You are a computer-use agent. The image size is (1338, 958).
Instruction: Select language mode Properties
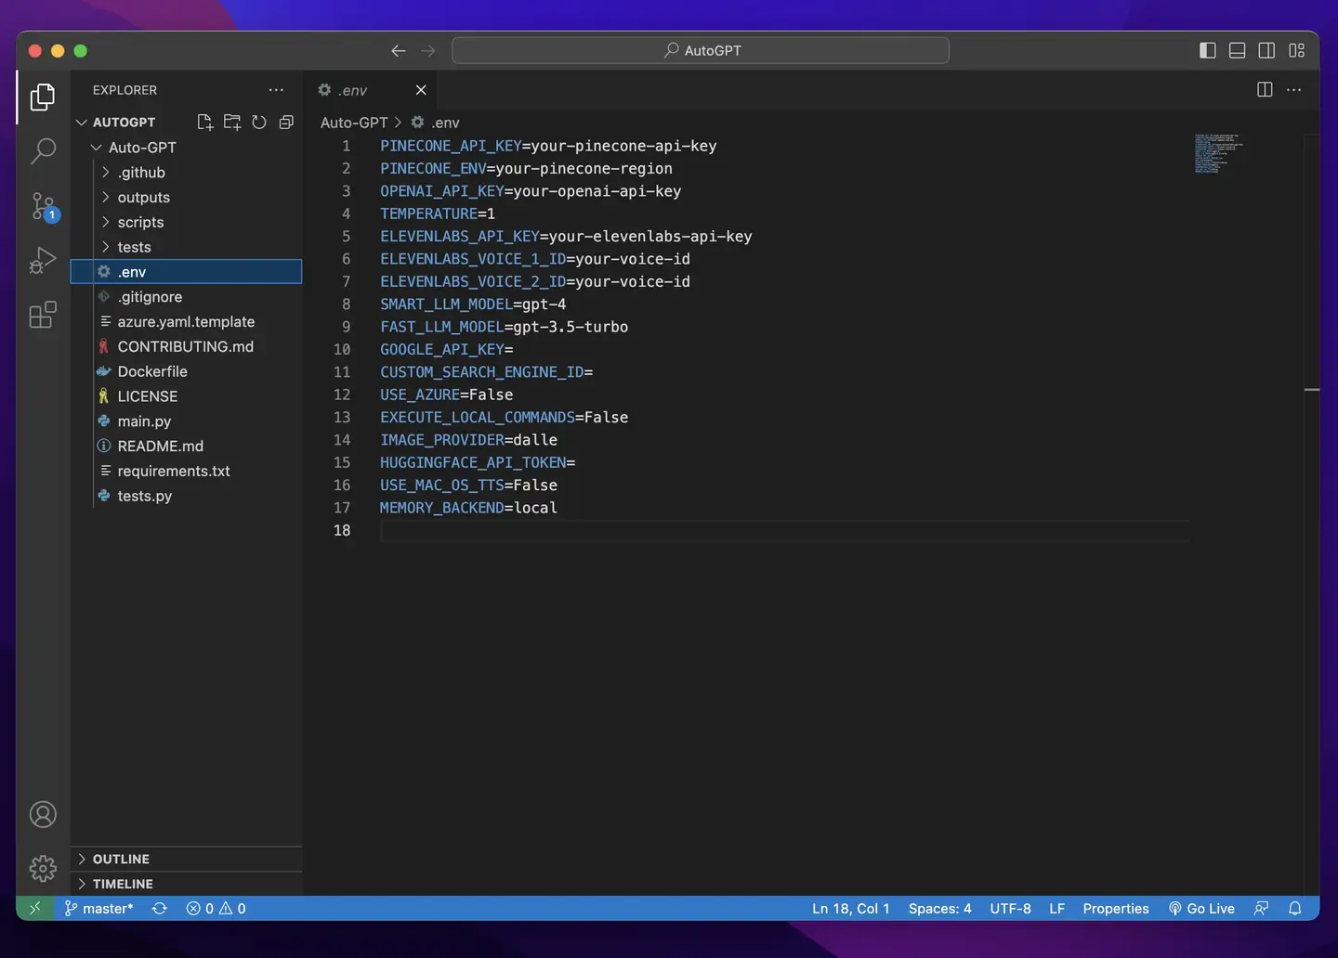click(1115, 908)
